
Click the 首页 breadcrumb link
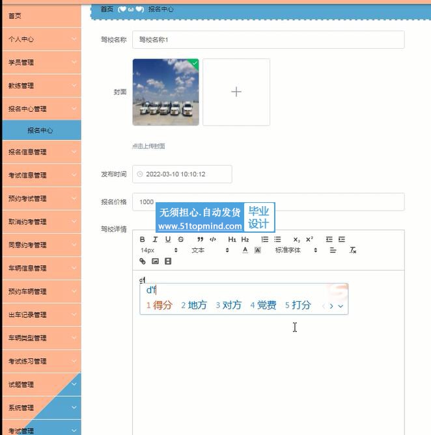107,9
